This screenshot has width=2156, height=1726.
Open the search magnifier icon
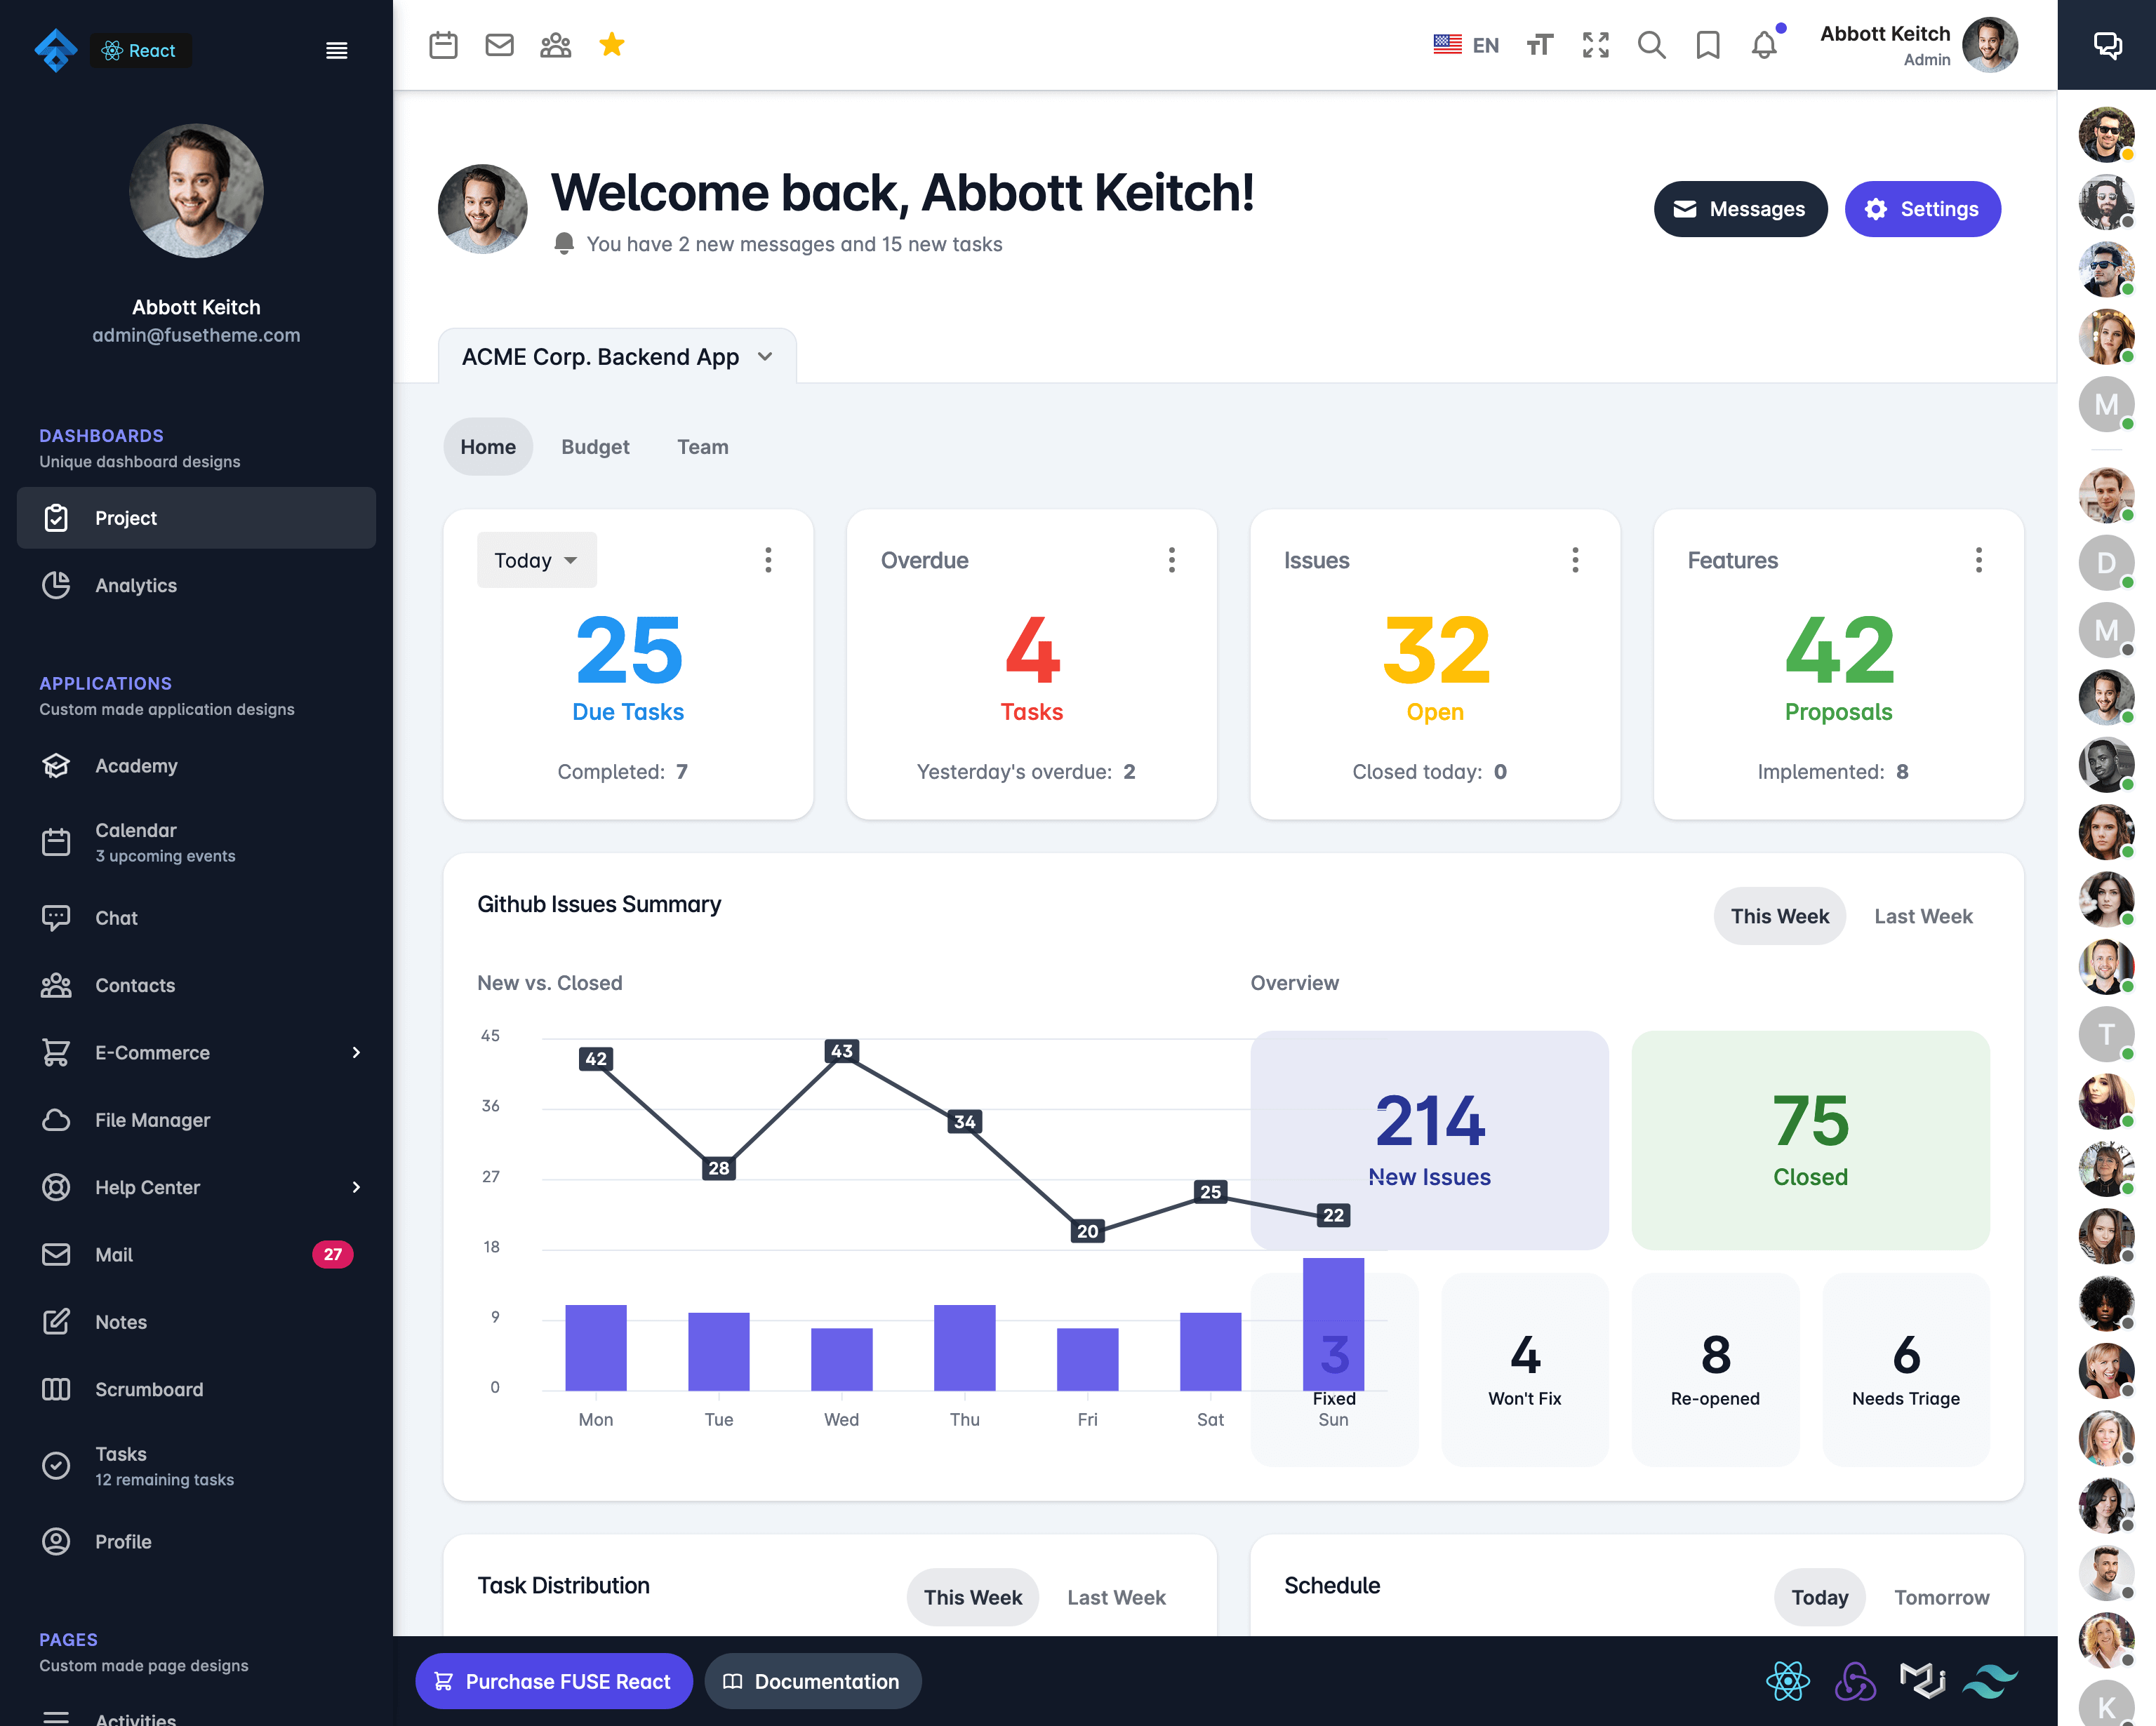(x=1651, y=45)
